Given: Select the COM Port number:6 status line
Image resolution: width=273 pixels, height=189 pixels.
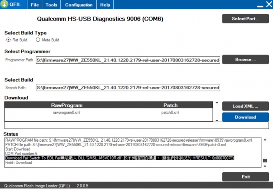Looking at the screenshot, I should click(21, 153).
